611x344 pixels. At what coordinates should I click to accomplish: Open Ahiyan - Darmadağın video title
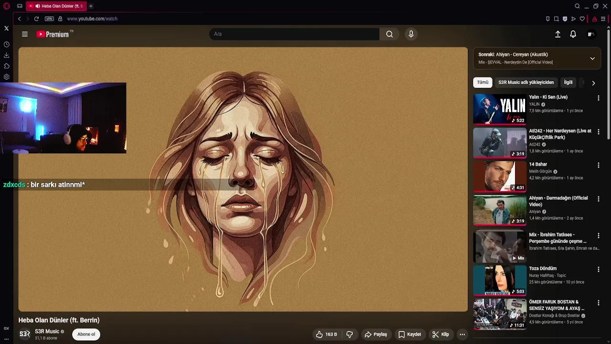(x=558, y=201)
